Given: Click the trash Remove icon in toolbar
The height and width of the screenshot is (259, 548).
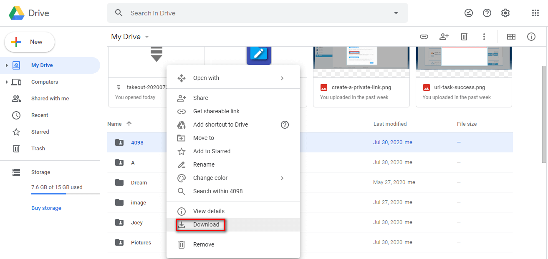Looking at the screenshot, I should [x=464, y=37].
